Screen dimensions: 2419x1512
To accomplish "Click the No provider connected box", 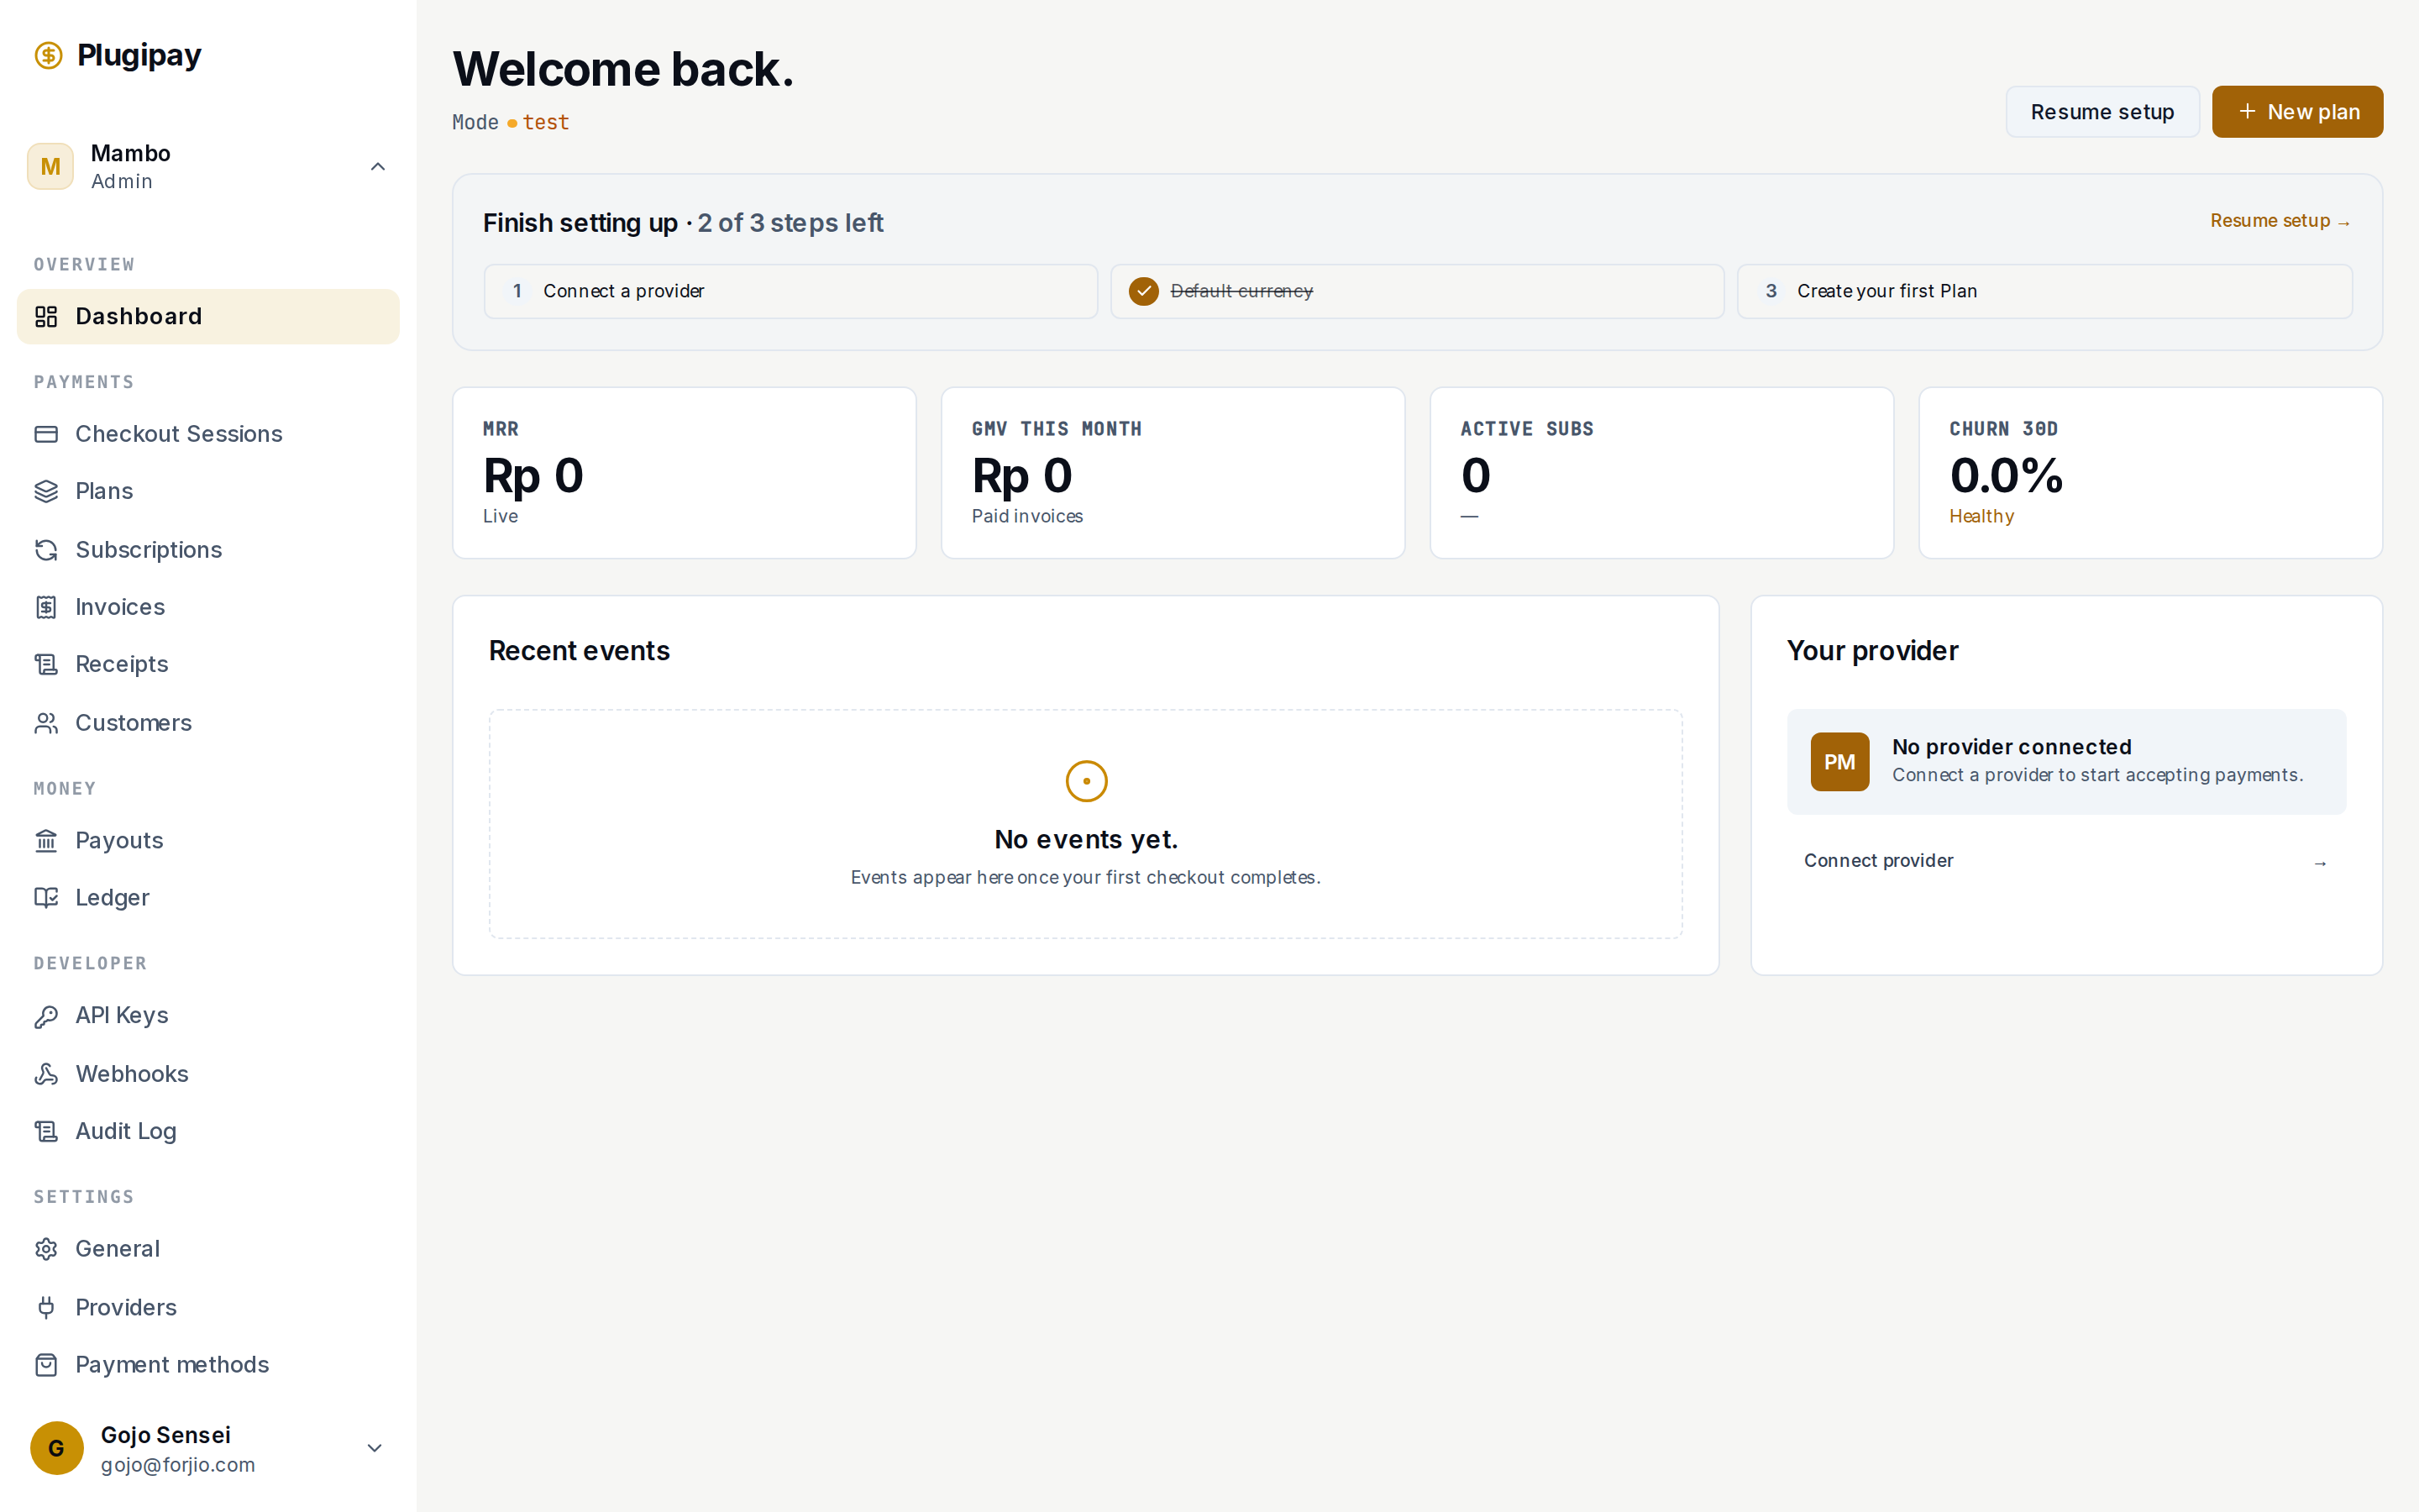I will (2066, 762).
